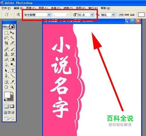Screen dimensions: 146x136
Task: Maximize the document window
Action: click(133, 21)
